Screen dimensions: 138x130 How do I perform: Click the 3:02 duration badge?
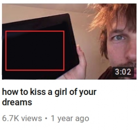click(123, 72)
